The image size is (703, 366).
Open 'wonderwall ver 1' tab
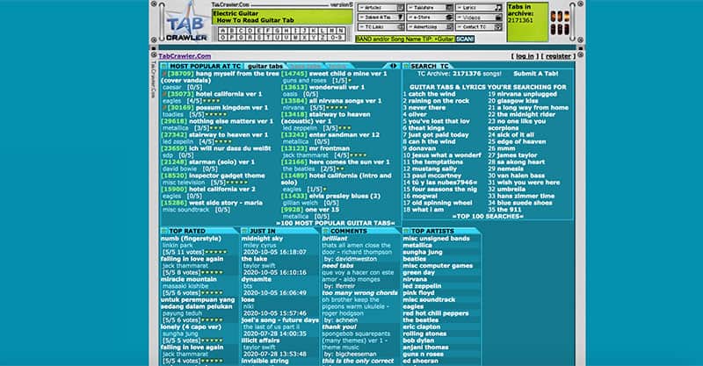(337, 87)
